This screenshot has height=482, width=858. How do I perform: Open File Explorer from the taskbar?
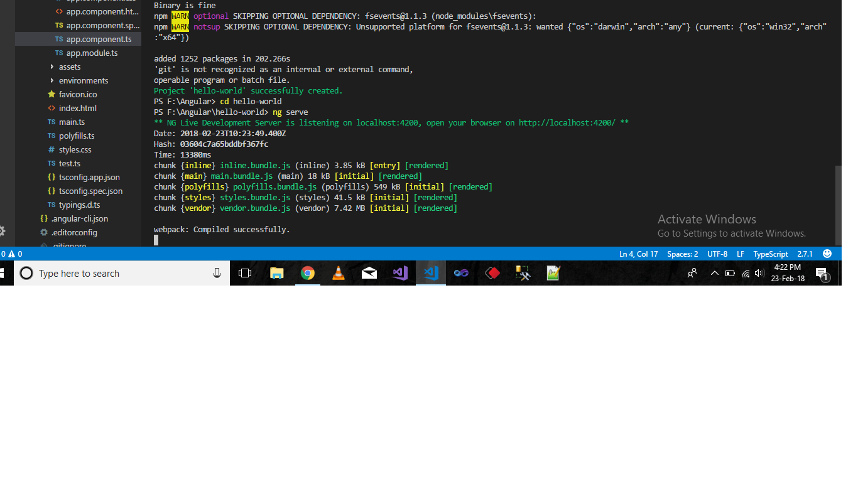pos(276,273)
